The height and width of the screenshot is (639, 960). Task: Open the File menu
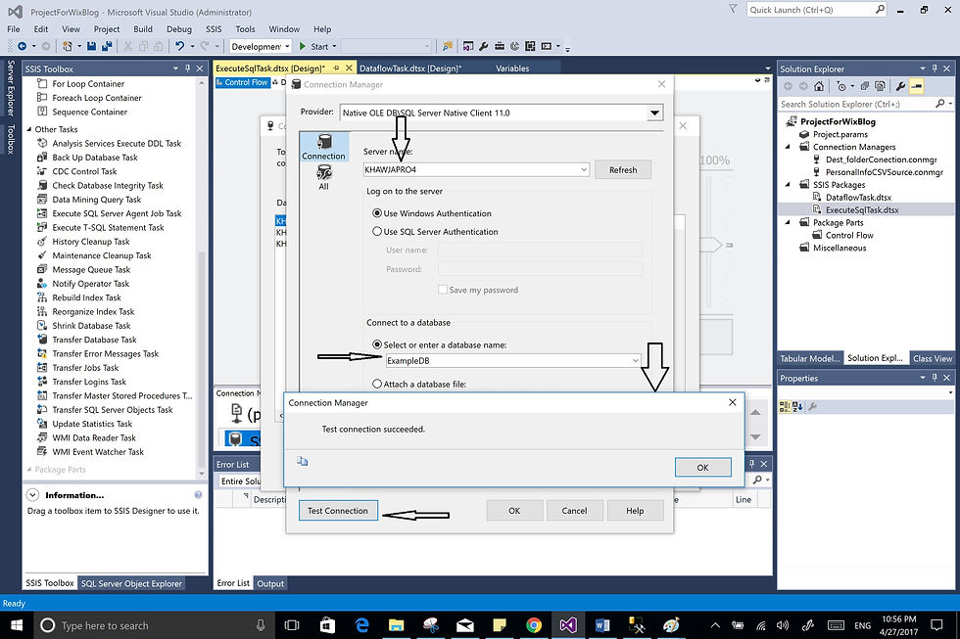point(14,28)
